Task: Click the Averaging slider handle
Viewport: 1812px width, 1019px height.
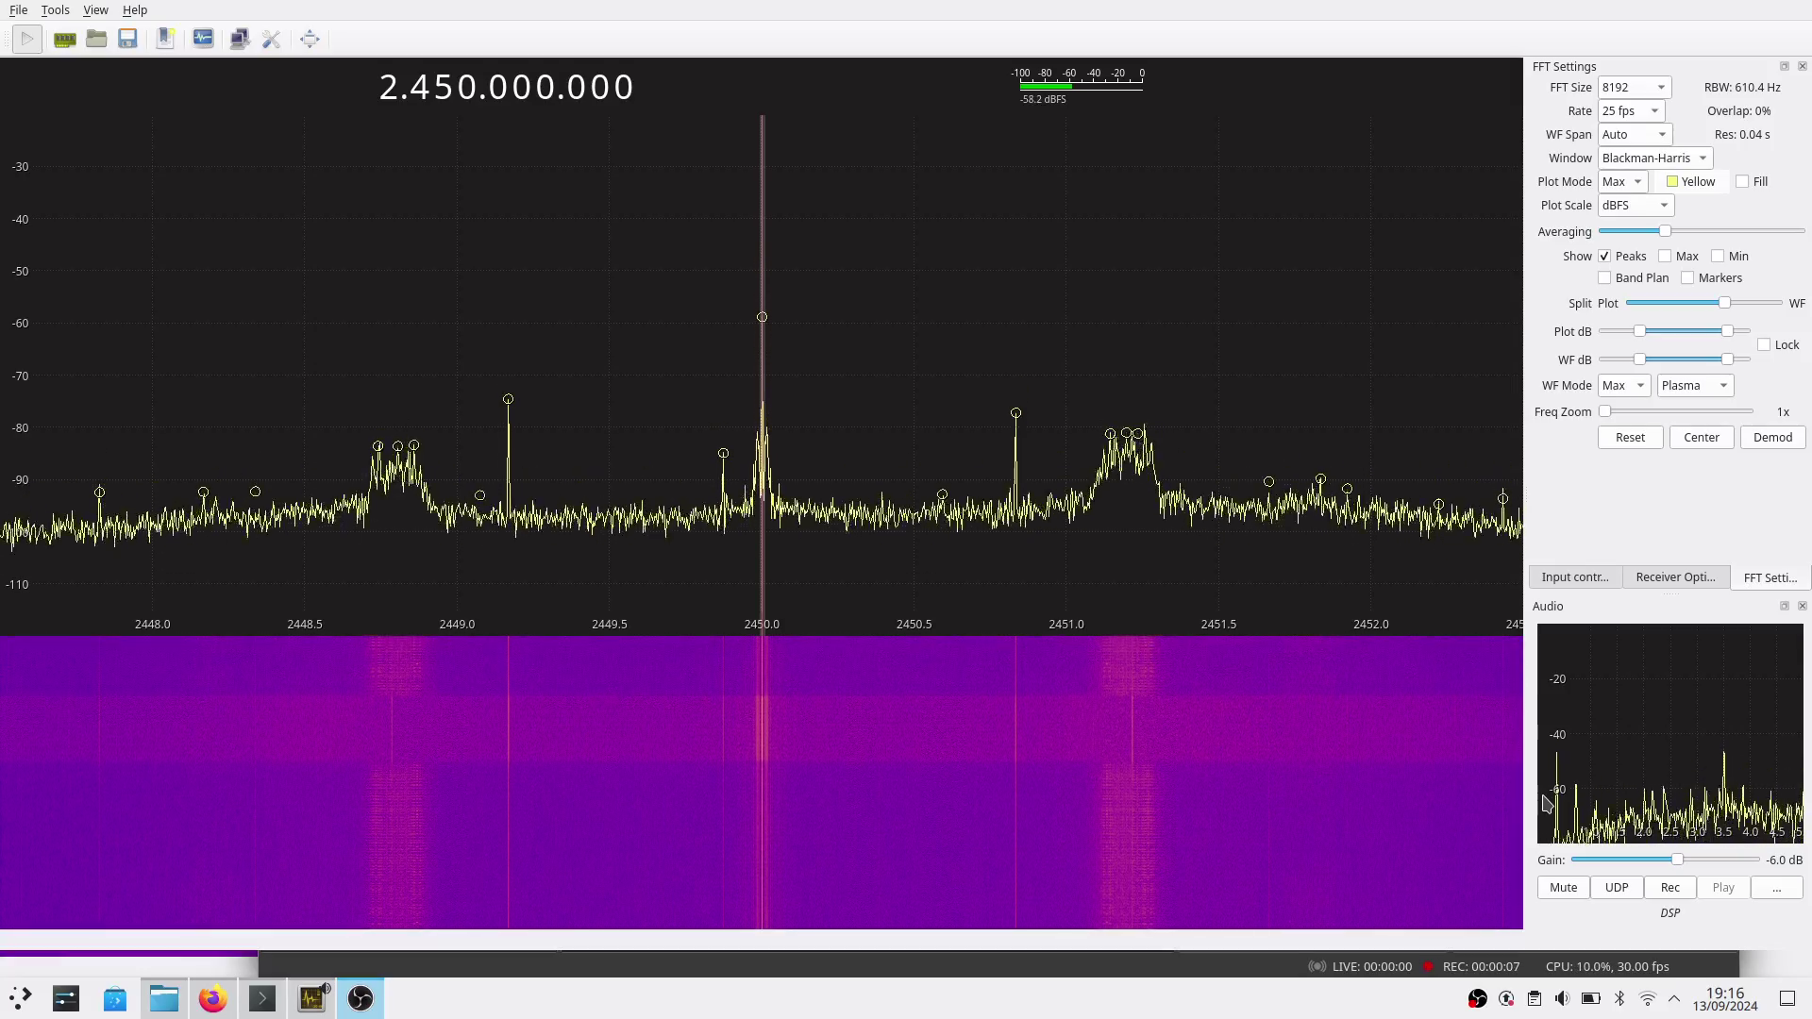Action: click(1665, 231)
